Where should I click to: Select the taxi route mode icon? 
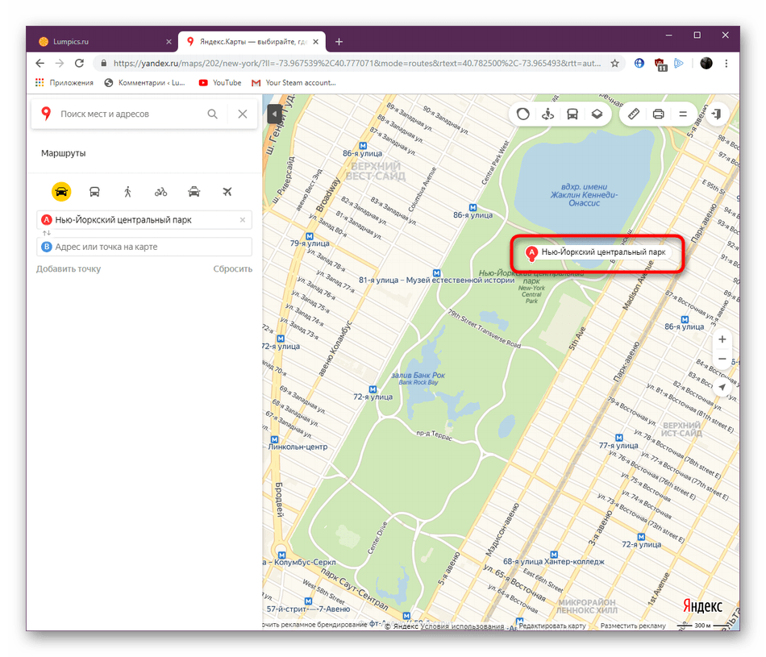pyautogui.click(x=194, y=192)
